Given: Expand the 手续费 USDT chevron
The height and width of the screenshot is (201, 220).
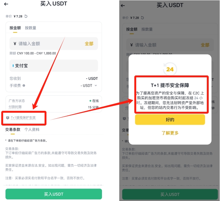Looking at the screenshot, I should click(x=96, y=85).
